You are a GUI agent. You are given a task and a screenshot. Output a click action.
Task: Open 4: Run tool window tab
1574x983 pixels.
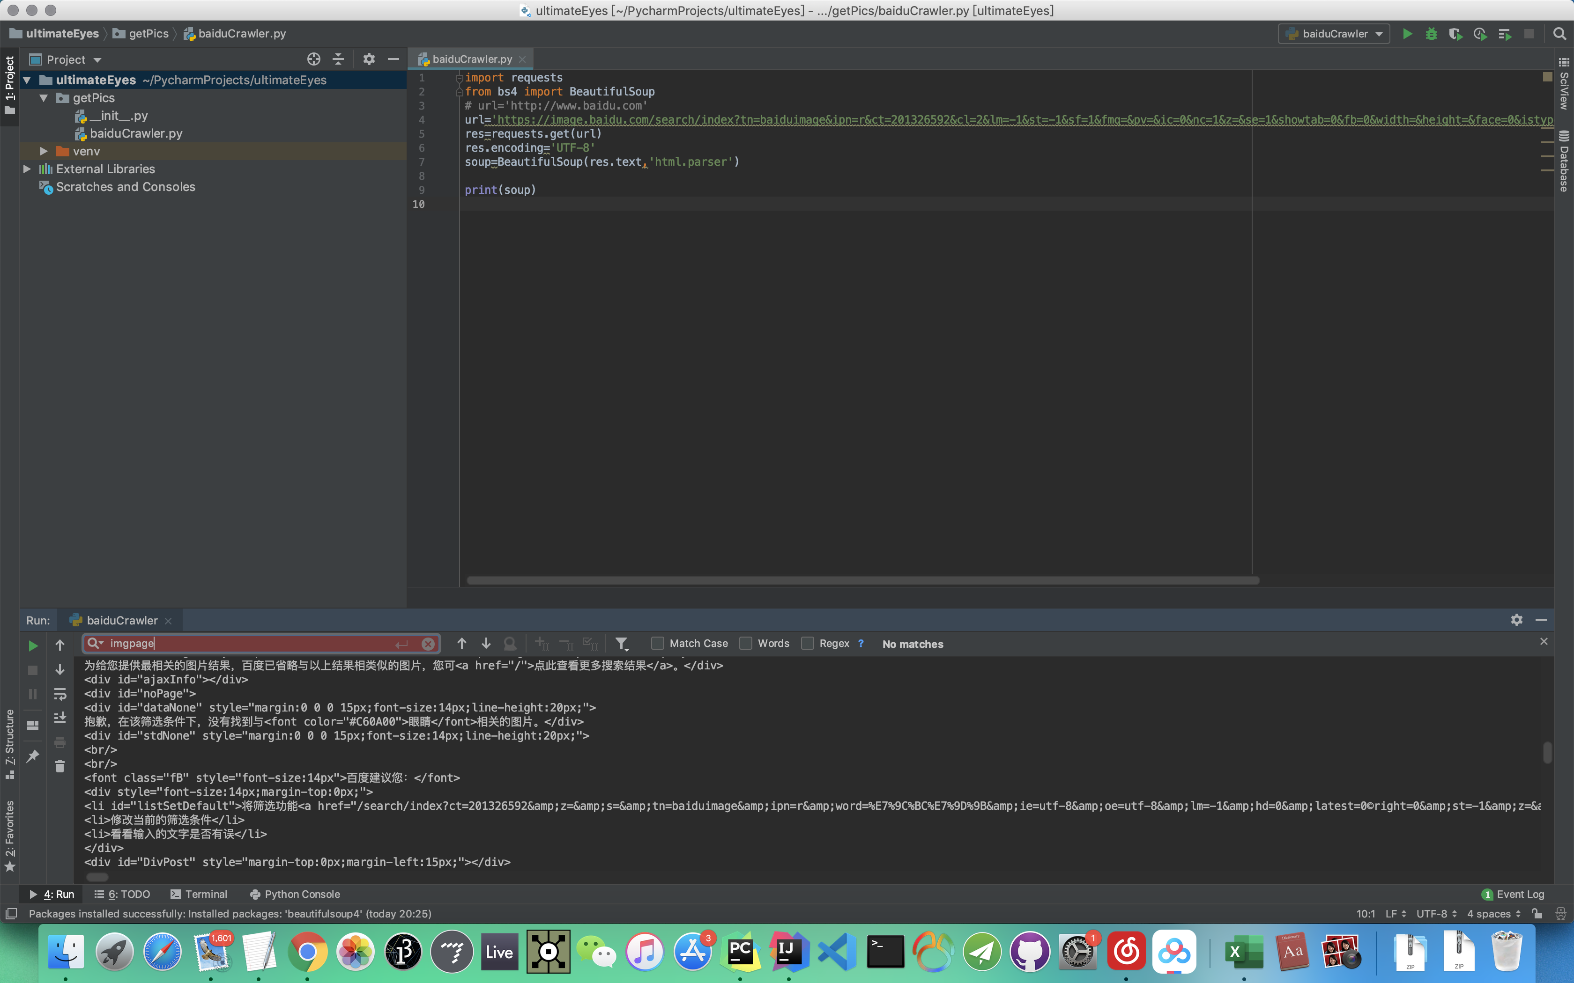pos(52,894)
